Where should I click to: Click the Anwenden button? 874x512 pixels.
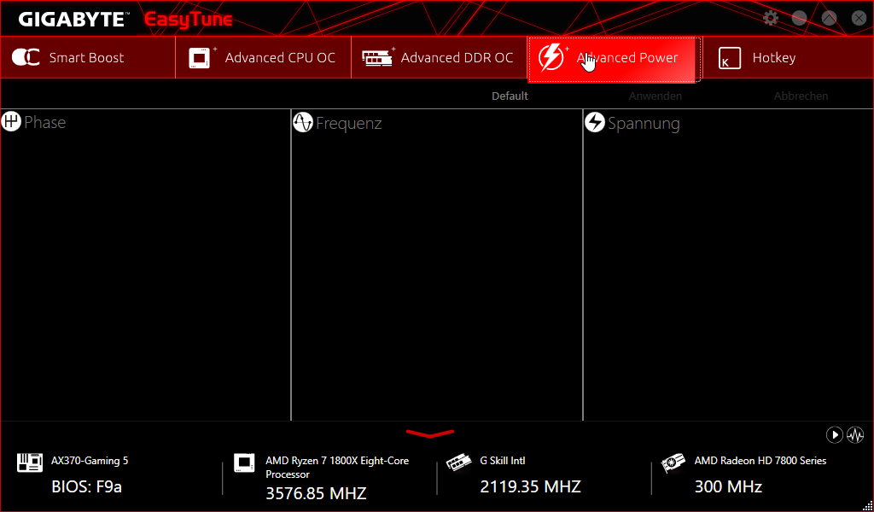[655, 96]
